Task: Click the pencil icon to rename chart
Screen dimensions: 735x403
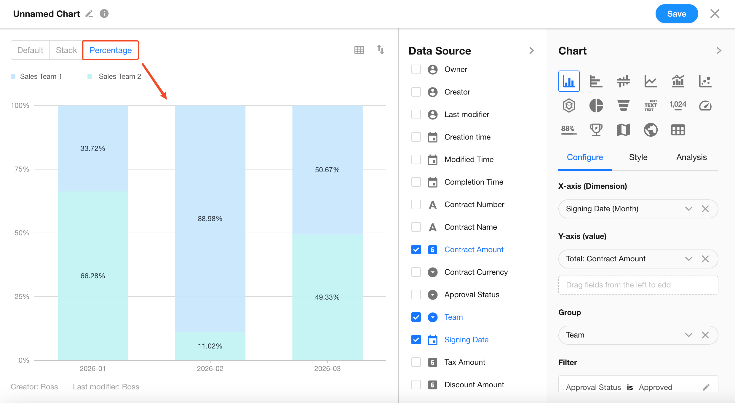Action: (89, 14)
